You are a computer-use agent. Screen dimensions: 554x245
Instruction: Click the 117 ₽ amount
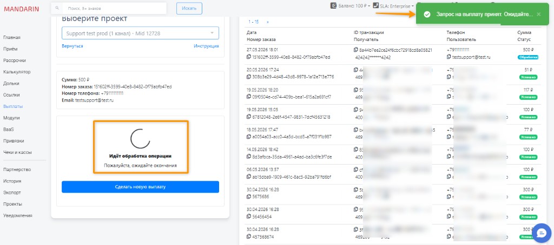click(527, 90)
